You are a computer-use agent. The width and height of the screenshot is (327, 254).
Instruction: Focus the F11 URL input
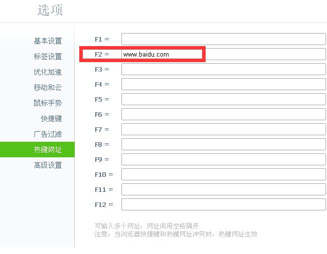click(223, 189)
